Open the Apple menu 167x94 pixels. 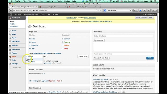11,1
